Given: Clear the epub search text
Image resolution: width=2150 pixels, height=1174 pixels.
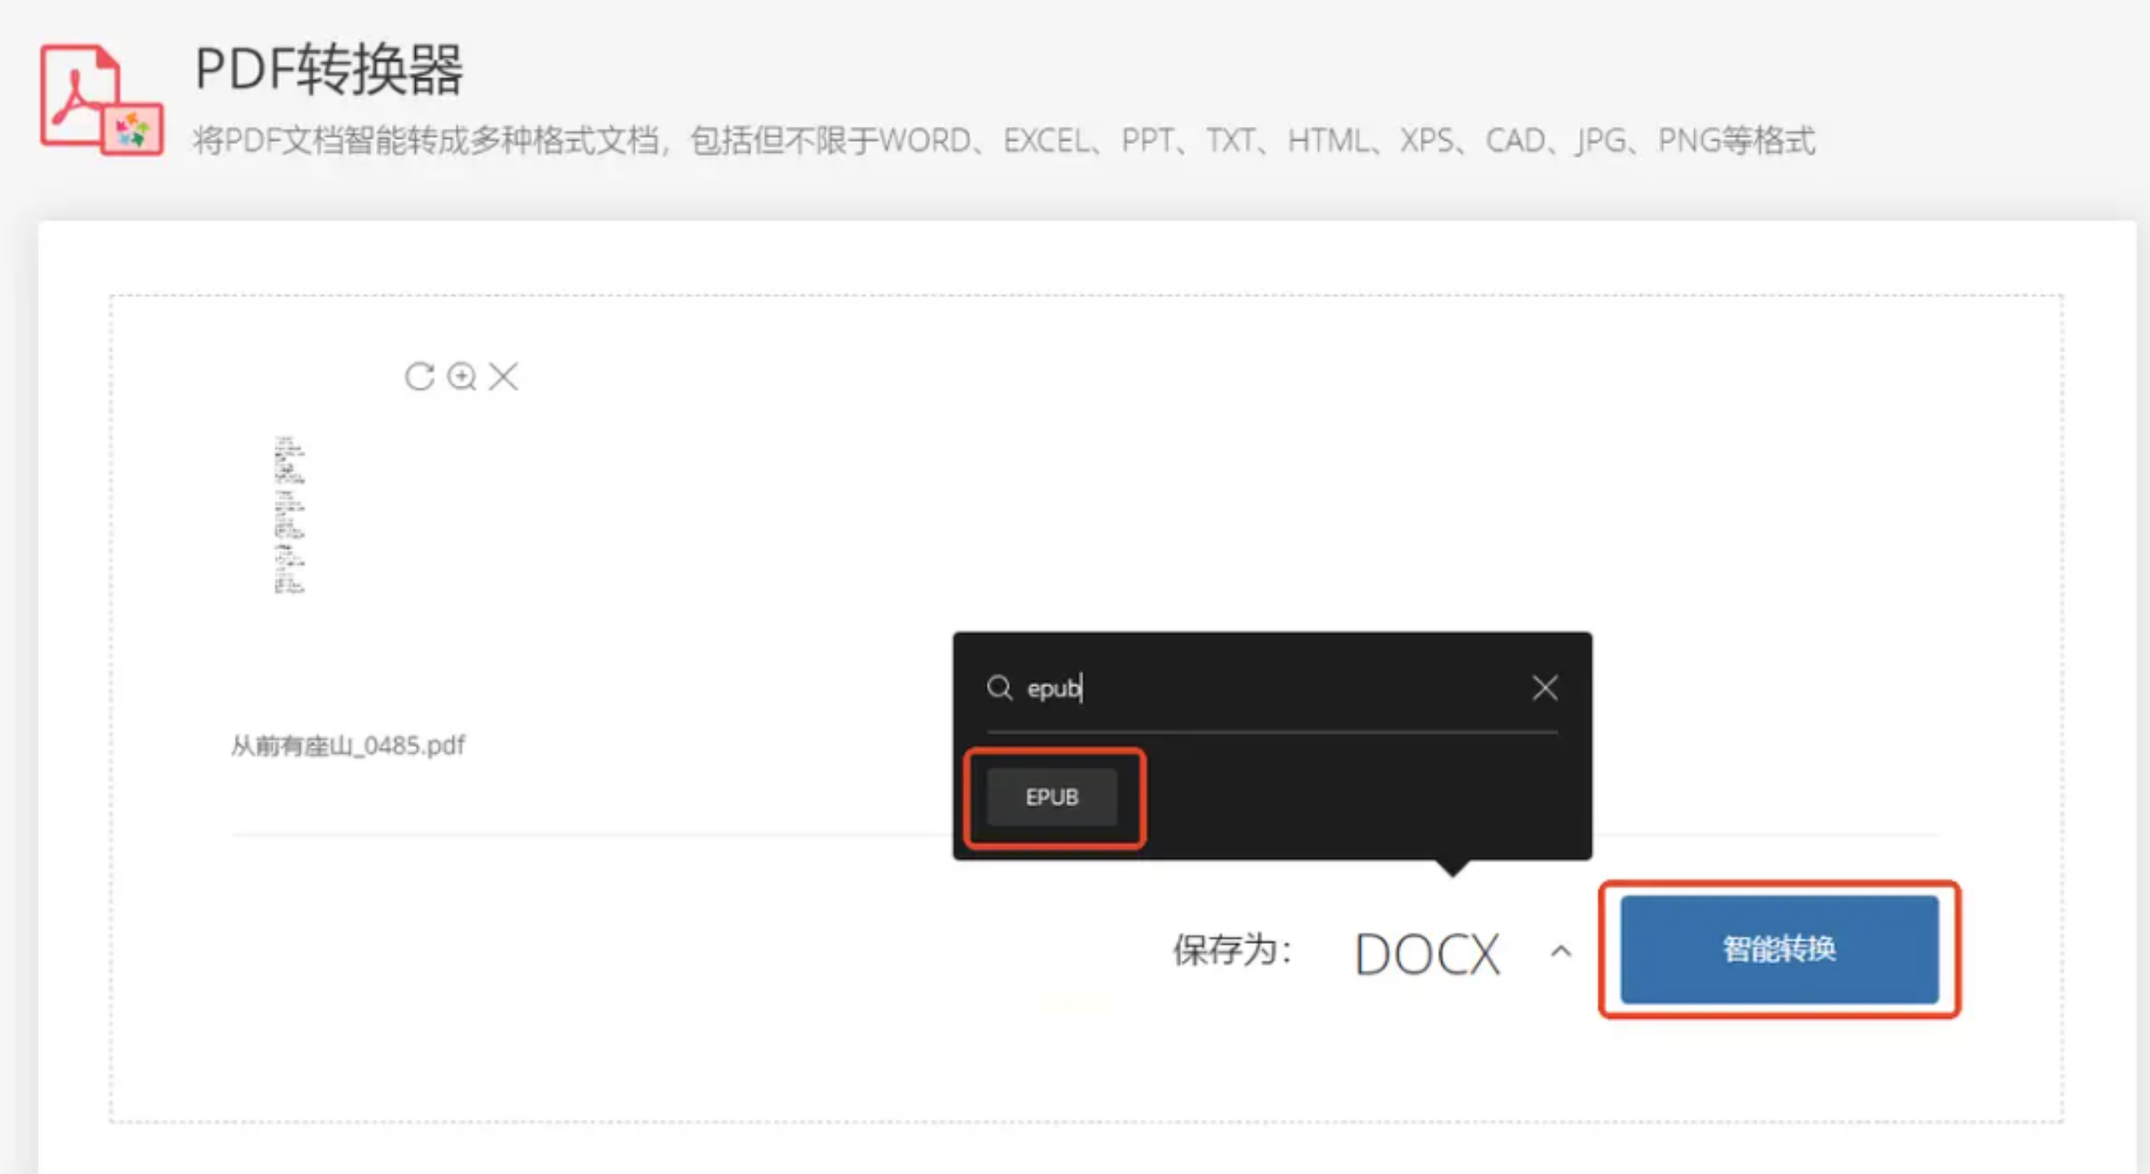Looking at the screenshot, I should click(1545, 688).
